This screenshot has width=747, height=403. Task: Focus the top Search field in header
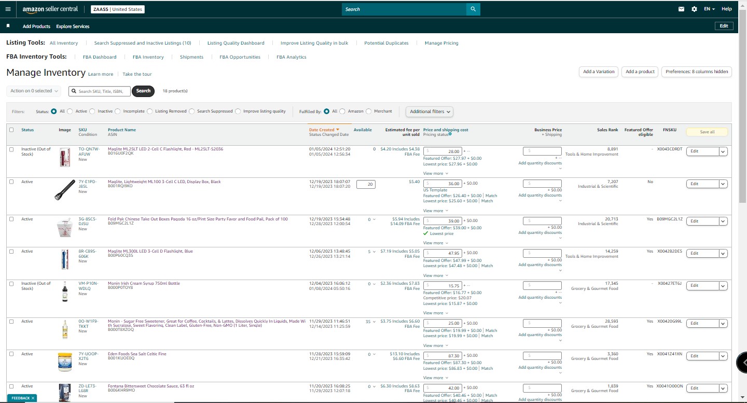404,9
